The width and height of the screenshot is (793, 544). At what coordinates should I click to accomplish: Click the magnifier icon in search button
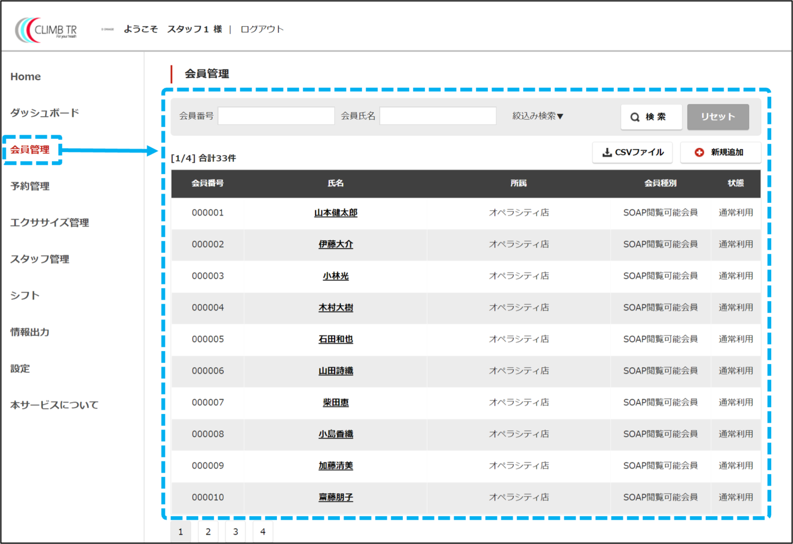(x=635, y=117)
